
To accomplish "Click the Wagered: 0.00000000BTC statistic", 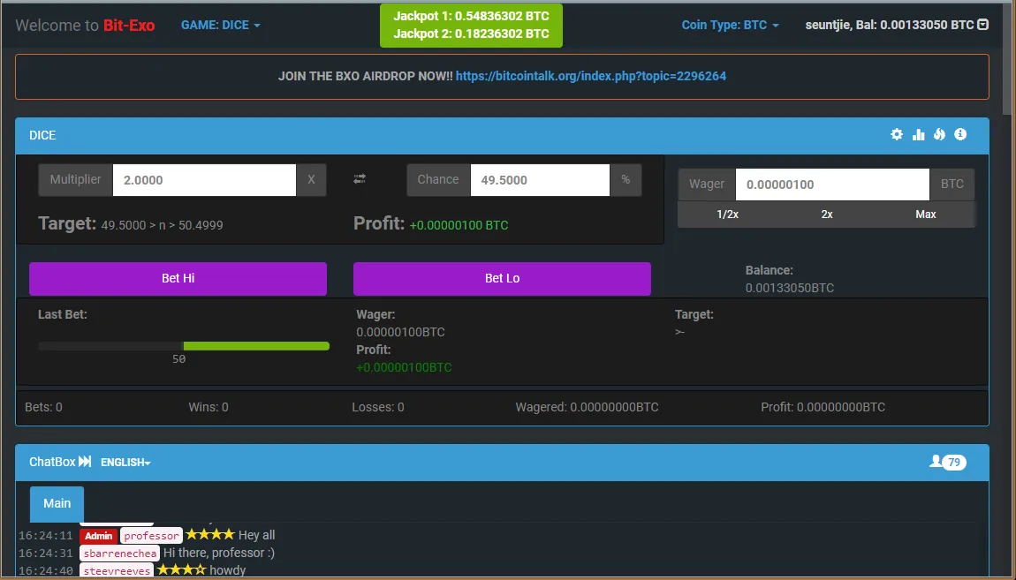I will [x=587, y=407].
